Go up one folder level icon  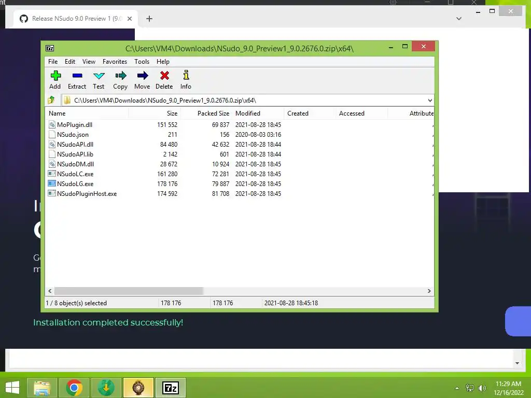[x=51, y=100]
